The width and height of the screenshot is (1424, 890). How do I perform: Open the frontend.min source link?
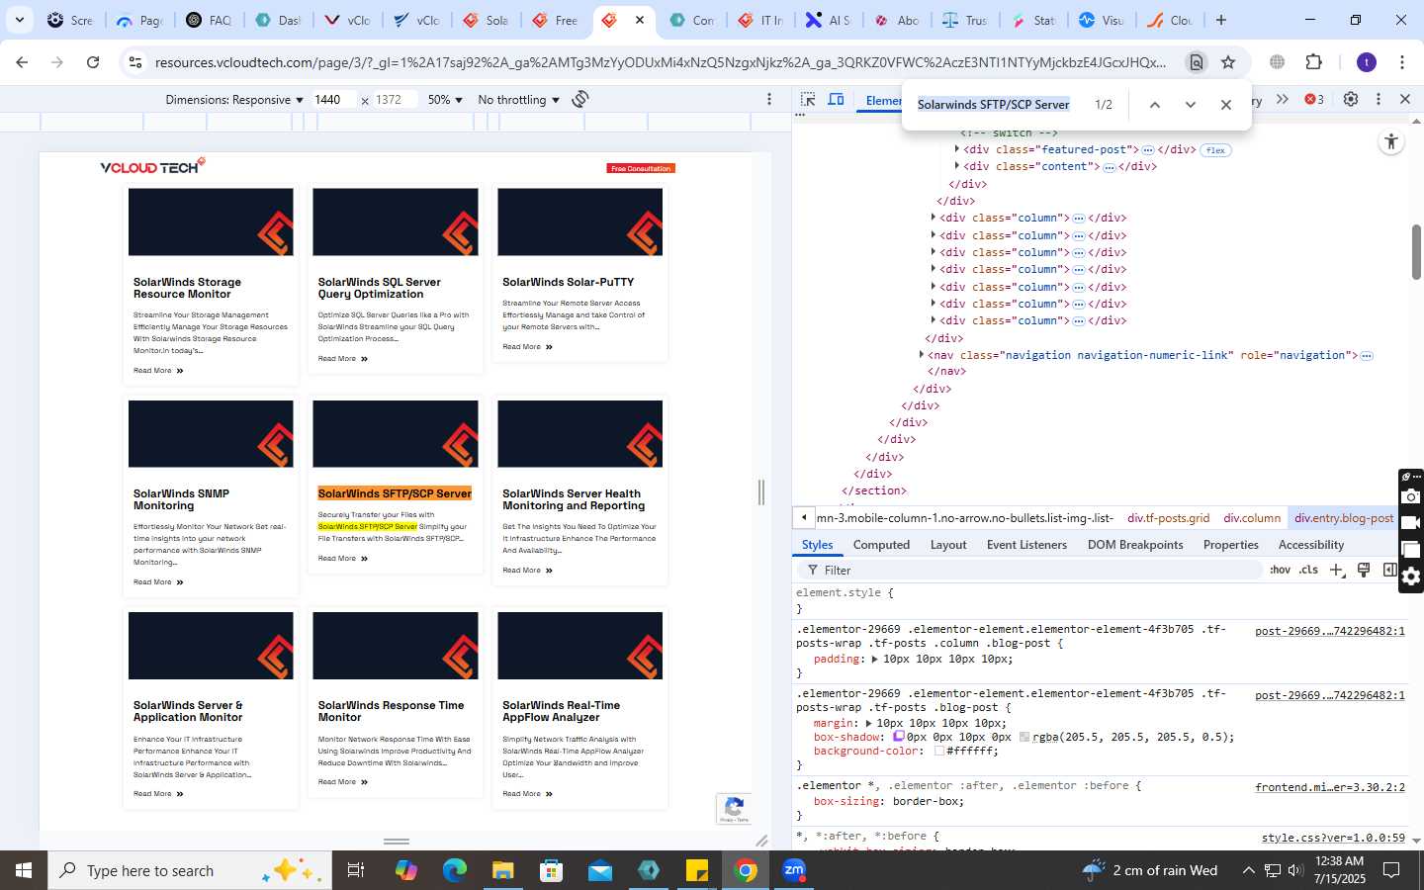coord(1329,787)
